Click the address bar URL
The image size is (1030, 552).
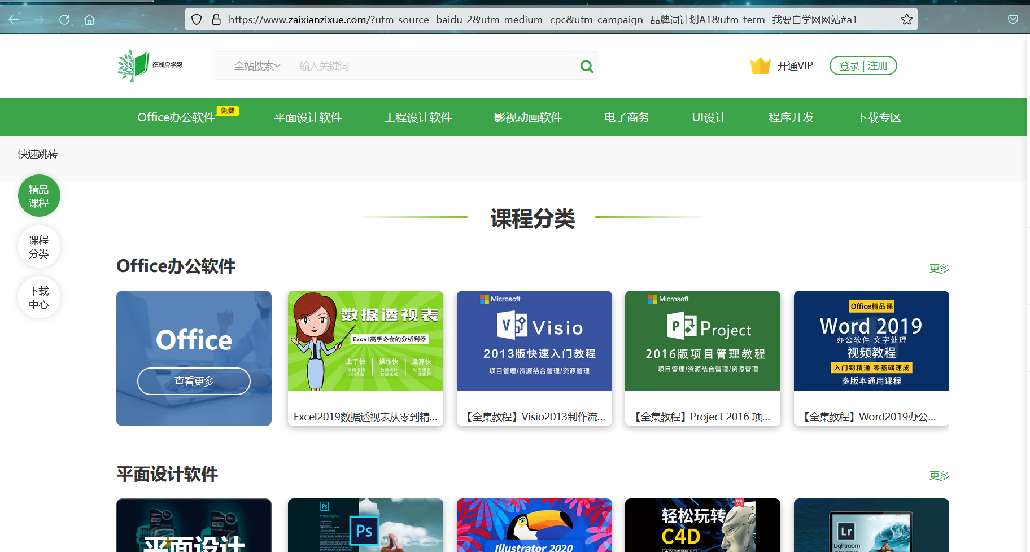tap(542, 20)
